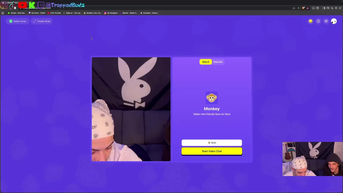
Task: Open Home - Twitch bookmark
Action: [x=37, y=13]
